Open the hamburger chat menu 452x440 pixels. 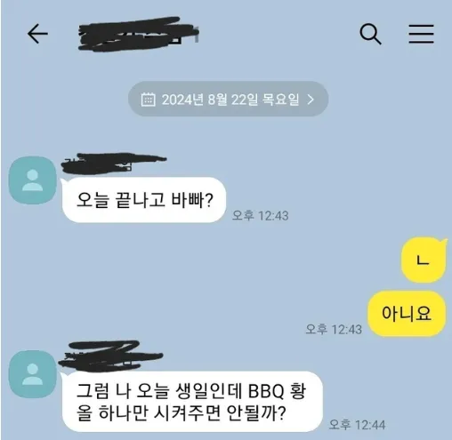point(421,34)
